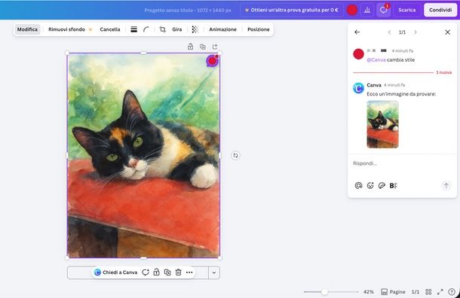Open corner rounding icon
Screen dimensions: 460x298
pyautogui.click(x=146, y=29)
